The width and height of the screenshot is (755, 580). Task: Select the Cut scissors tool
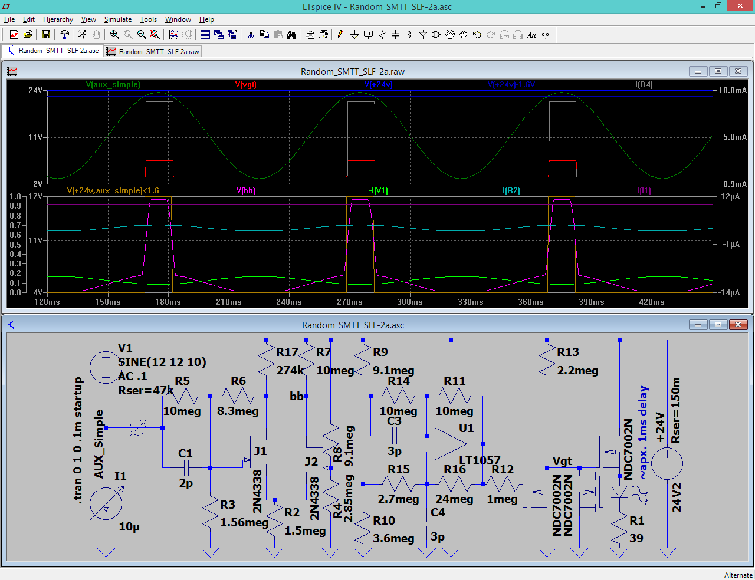[x=251, y=35]
